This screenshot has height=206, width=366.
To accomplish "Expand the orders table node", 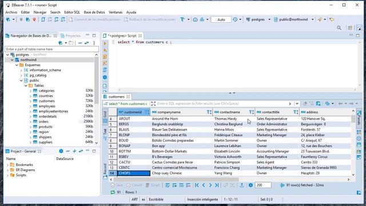I will [30, 122].
